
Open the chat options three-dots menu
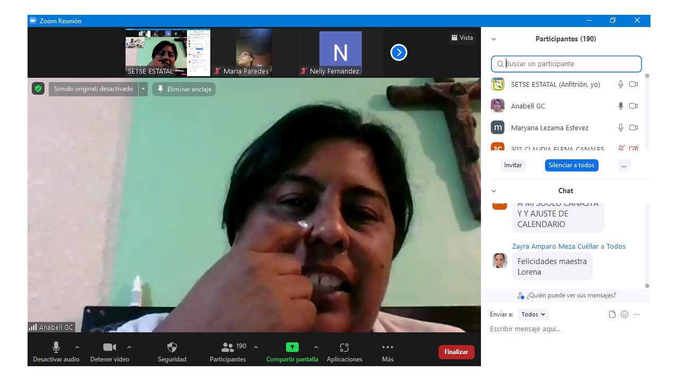(x=637, y=314)
